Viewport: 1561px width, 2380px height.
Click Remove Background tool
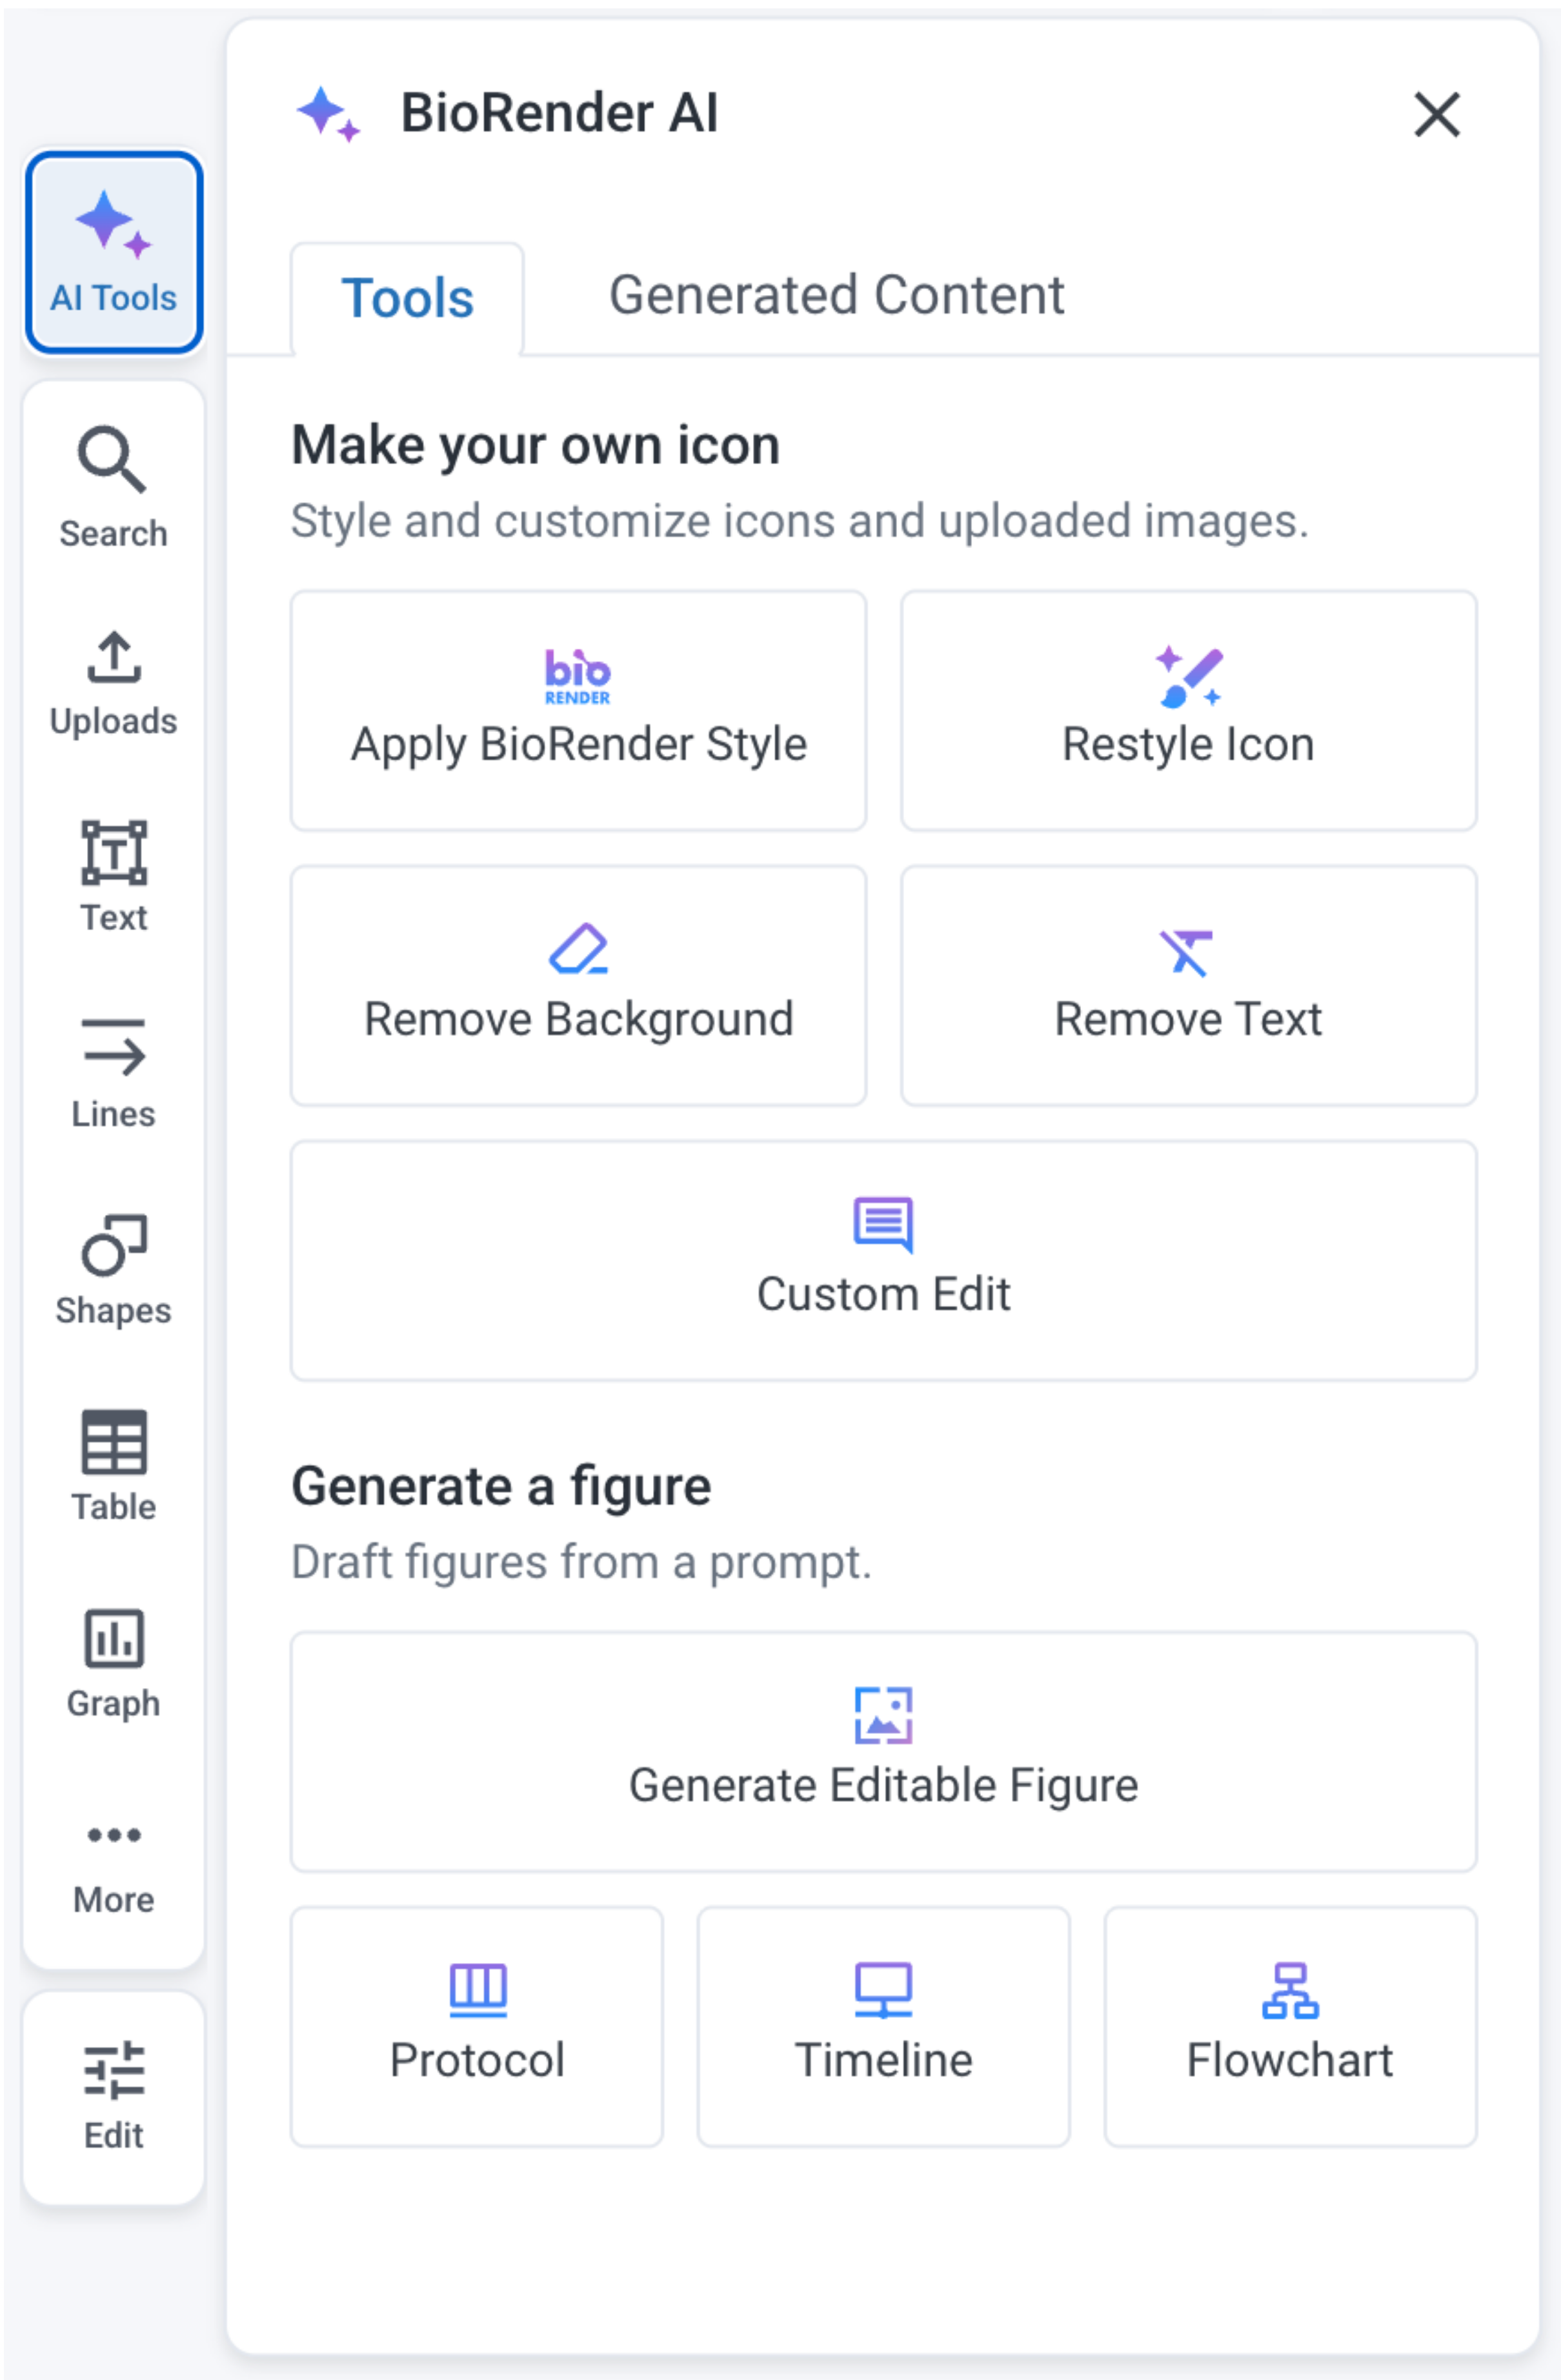tap(578, 985)
